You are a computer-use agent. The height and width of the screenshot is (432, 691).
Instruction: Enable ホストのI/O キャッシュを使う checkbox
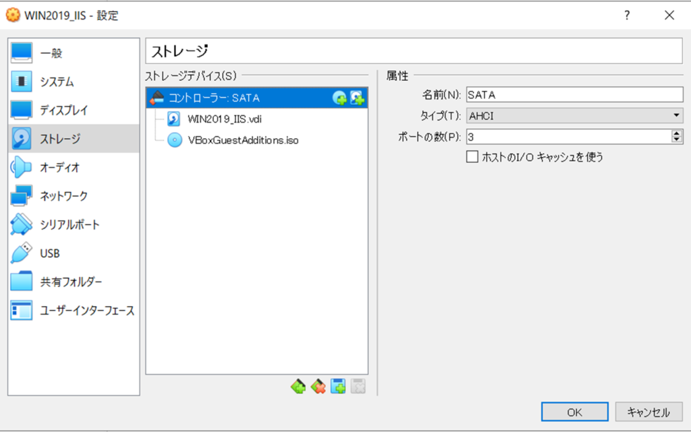tap(472, 157)
